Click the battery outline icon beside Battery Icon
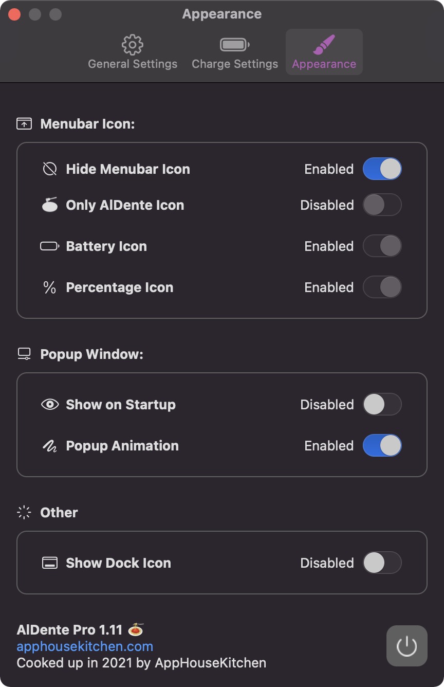The height and width of the screenshot is (687, 444). 50,246
